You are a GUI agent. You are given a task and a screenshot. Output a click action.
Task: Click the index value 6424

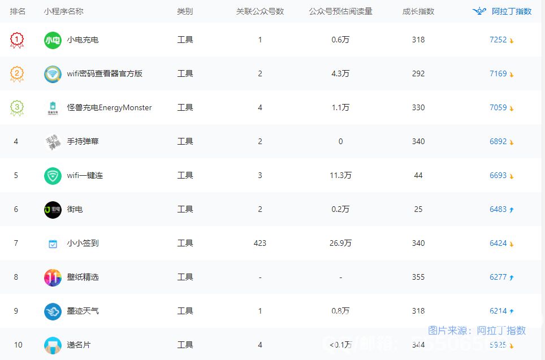click(x=498, y=243)
